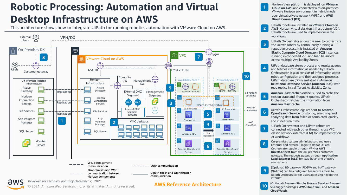
Task: Click blue number 10 badge beside Availability Zone 2
Action: point(246,76)
